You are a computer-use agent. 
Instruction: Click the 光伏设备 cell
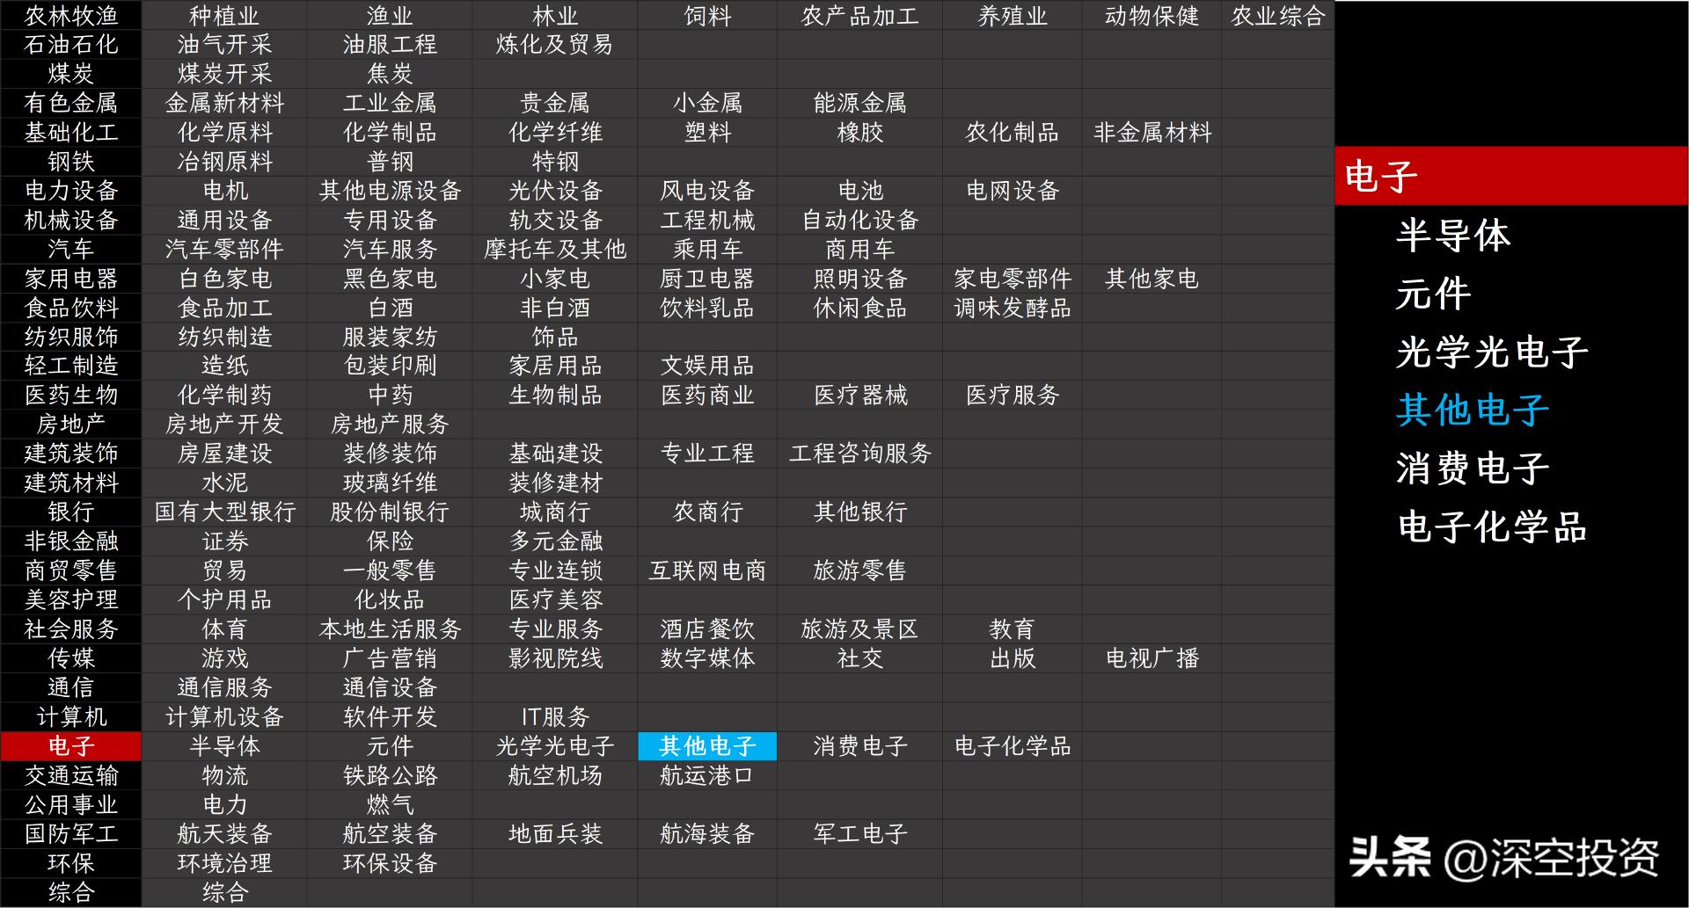click(554, 191)
